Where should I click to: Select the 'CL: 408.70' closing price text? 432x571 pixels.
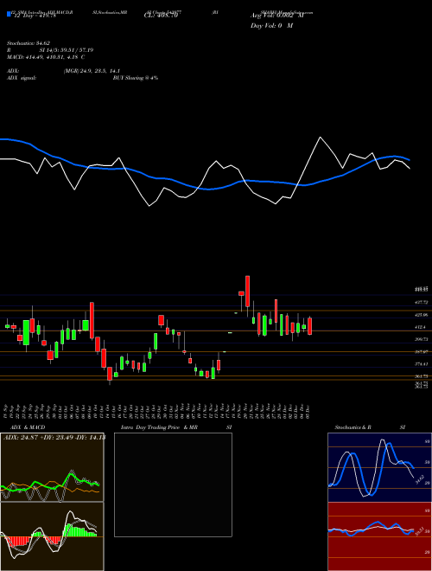tap(161, 16)
